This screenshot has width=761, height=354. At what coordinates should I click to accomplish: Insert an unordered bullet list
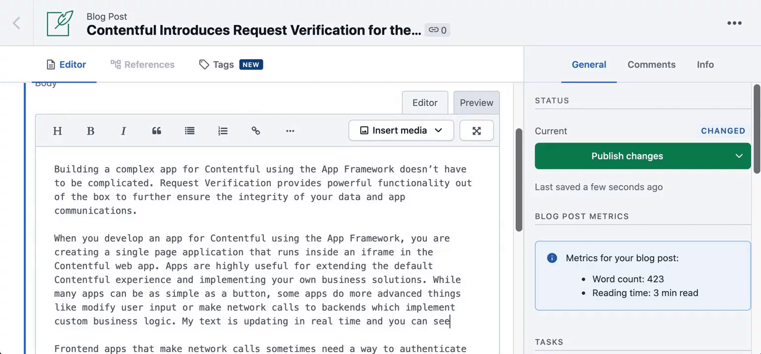(190, 131)
